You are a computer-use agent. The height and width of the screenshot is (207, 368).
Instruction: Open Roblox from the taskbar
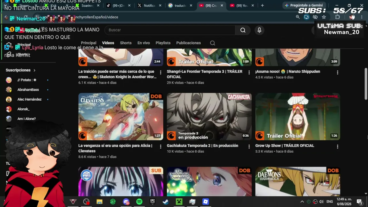pyautogui.click(x=206, y=202)
